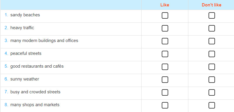Mark Don't like for modern buildings and offices
Screen dimensions: 234x112
[x=211, y=41]
